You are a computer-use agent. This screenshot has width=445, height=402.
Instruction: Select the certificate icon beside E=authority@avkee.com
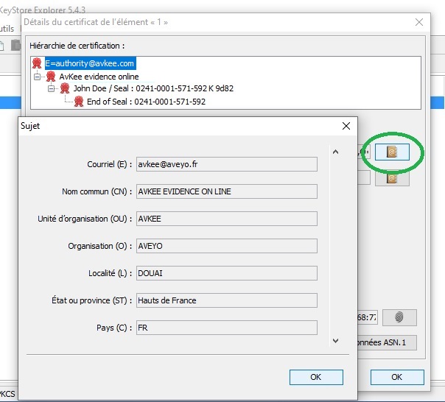click(x=37, y=63)
